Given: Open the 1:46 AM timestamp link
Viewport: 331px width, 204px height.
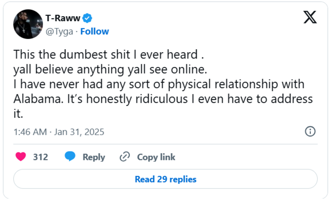Looking at the screenshot, I should [x=30, y=132].
